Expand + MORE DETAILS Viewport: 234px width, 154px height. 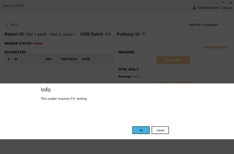tap(215, 47)
